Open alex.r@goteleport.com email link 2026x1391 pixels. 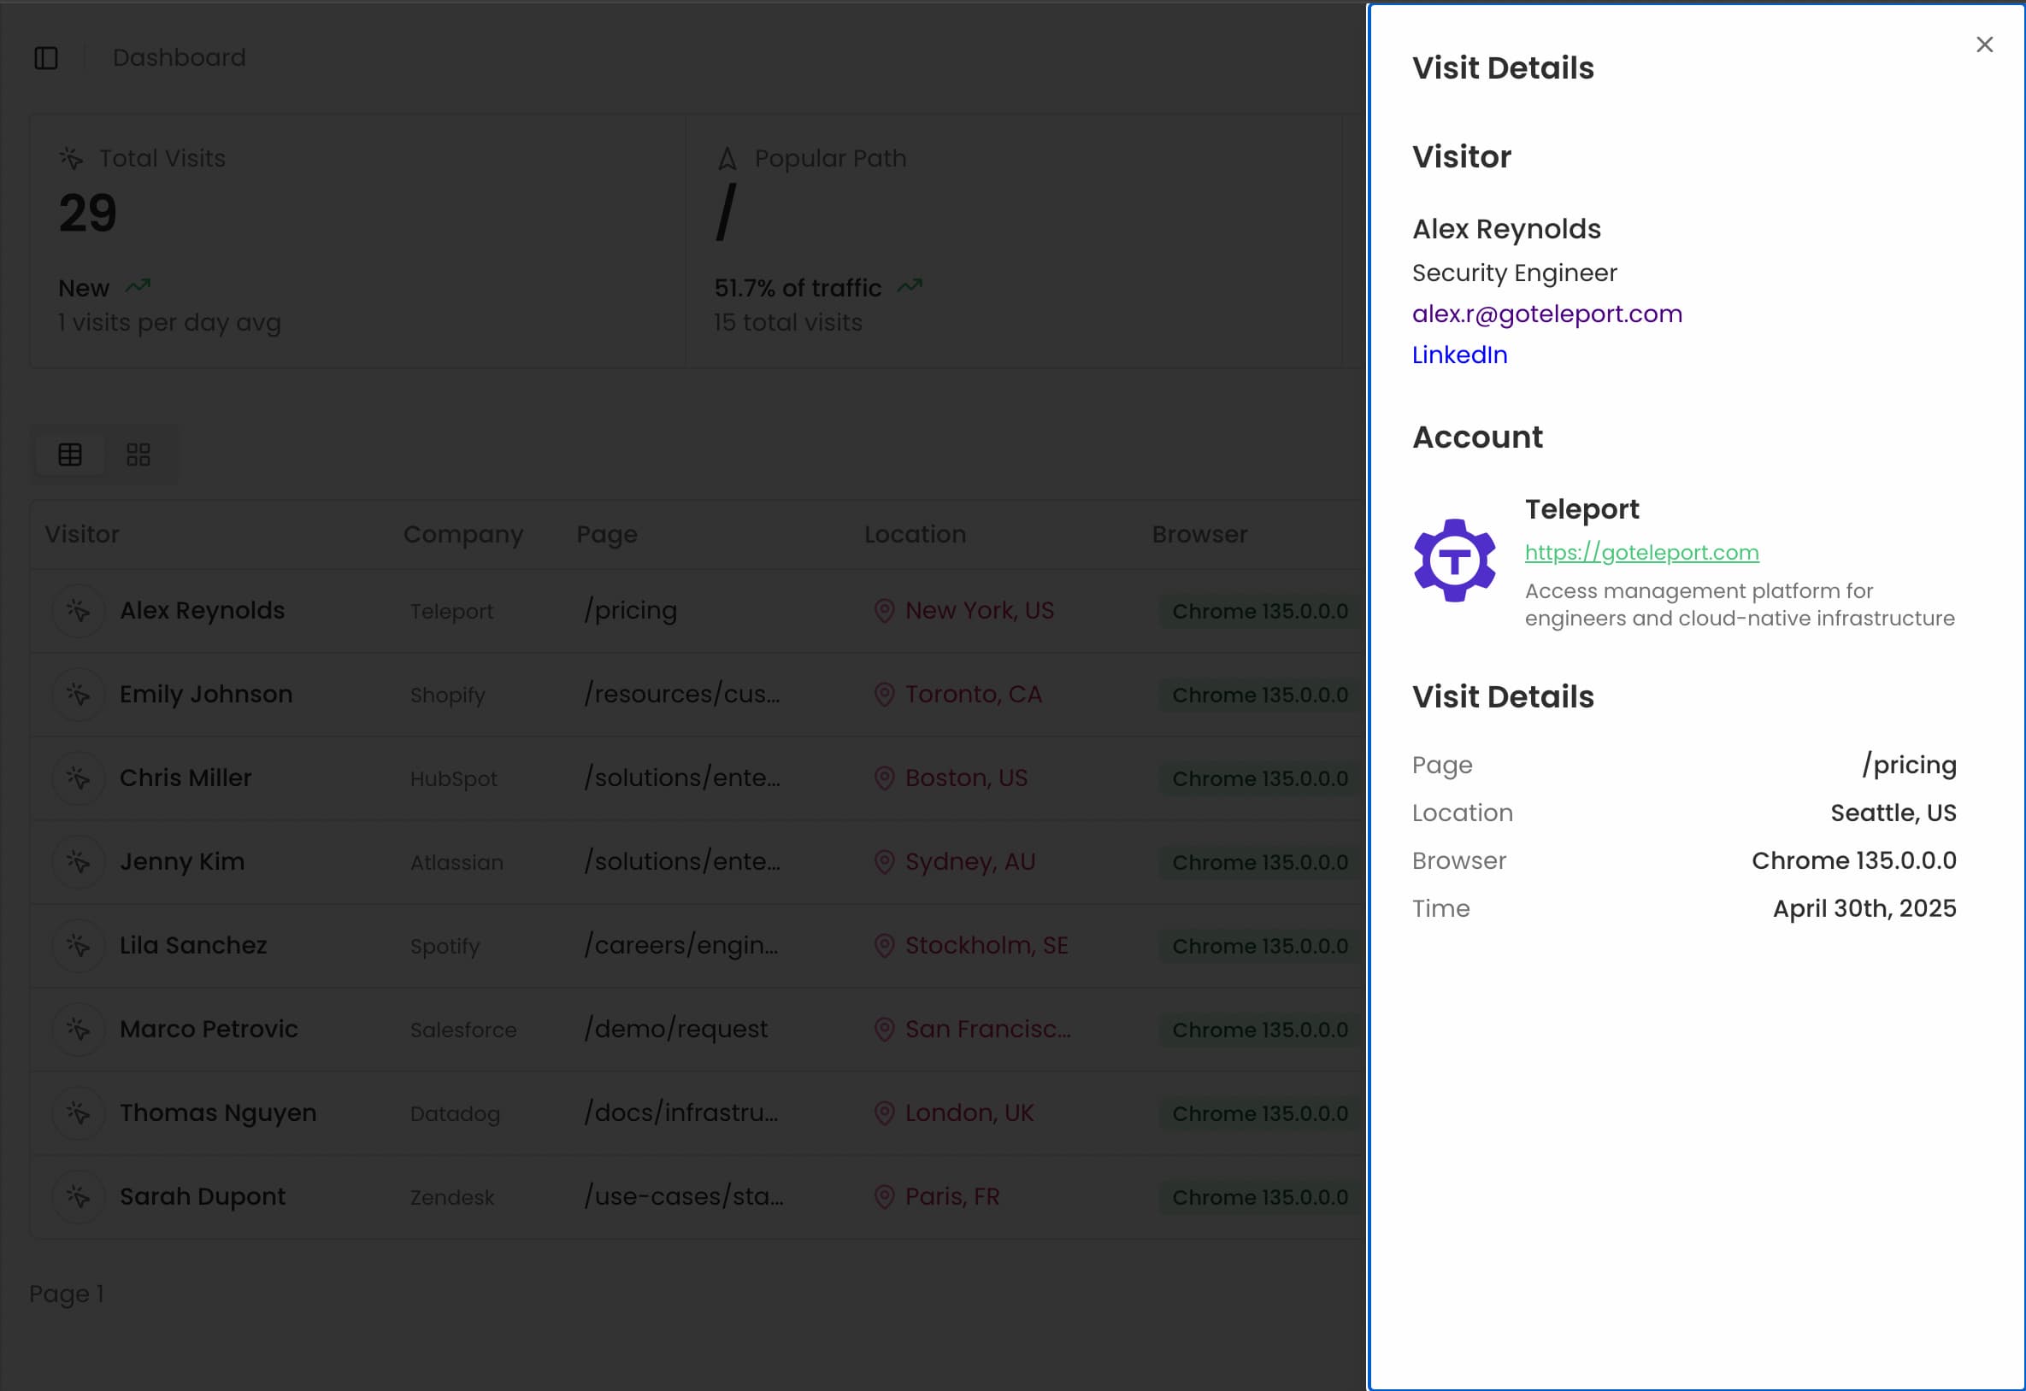(1546, 314)
